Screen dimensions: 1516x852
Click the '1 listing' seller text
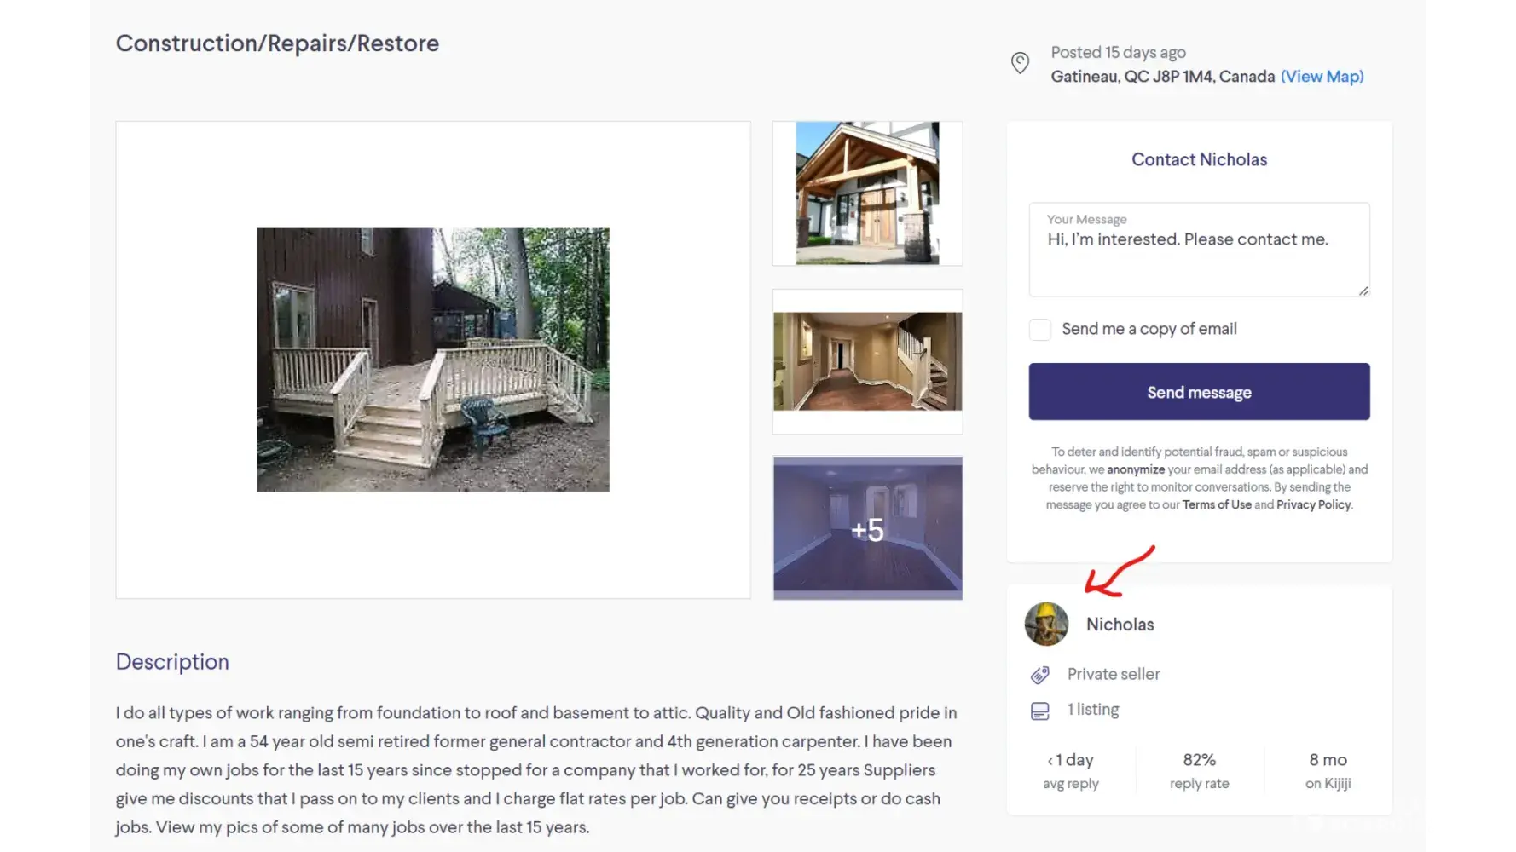click(x=1093, y=710)
